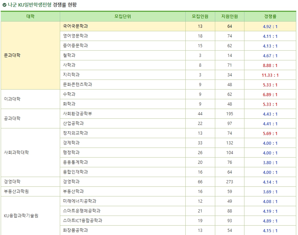The height and width of the screenshot is (235, 298).
Task: Click the 이과대학 college cell
Action: pos(30,99)
